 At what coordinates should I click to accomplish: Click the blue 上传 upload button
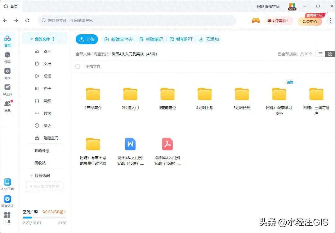87,39
